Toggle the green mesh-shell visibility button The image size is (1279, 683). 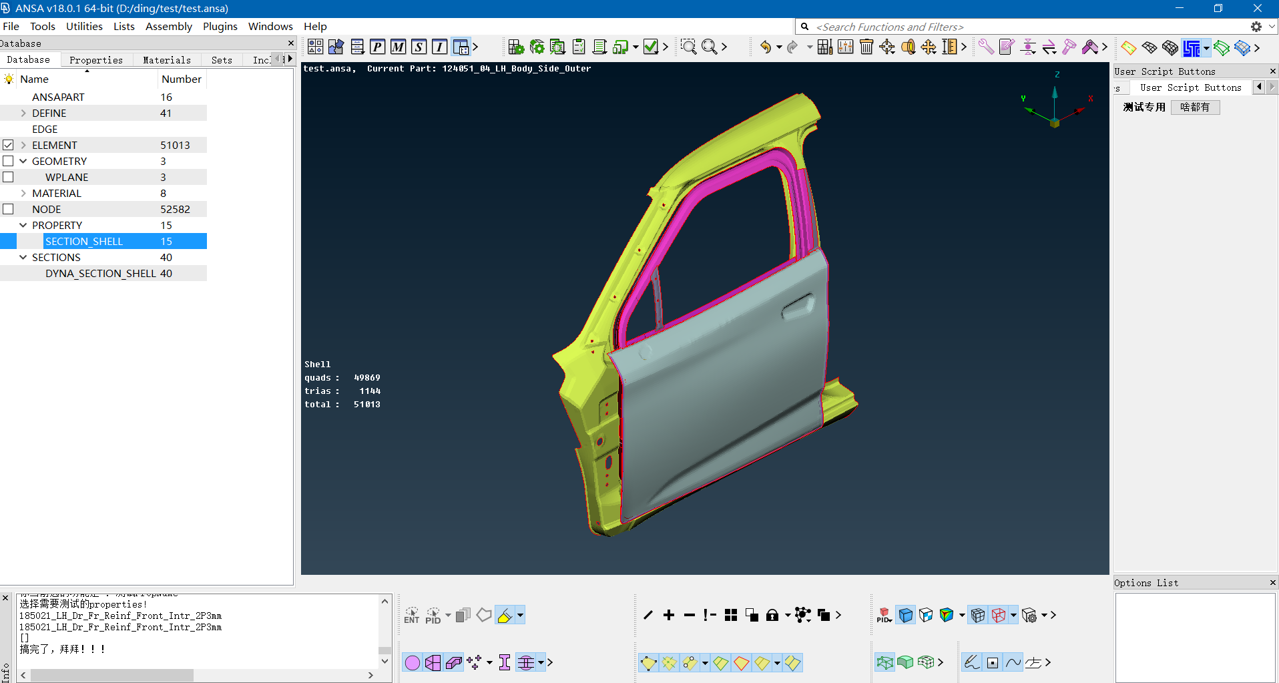(885, 662)
